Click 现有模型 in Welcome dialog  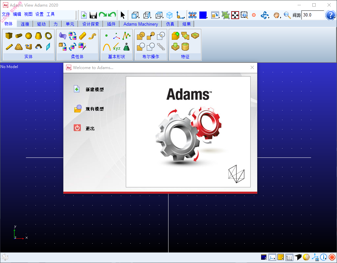point(89,108)
